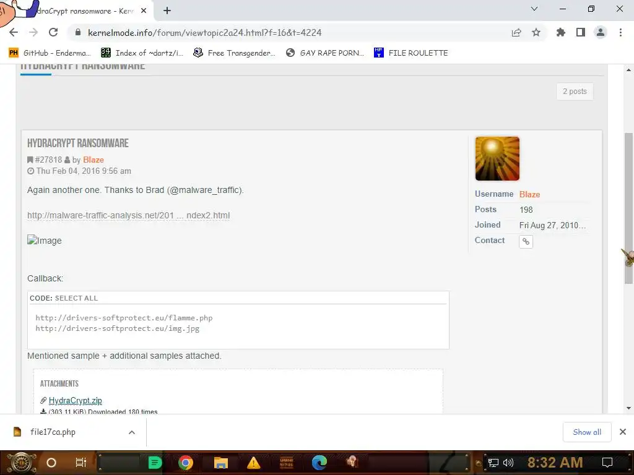Download the HydraCrypt.zip attachment
This screenshot has width=634, height=475.
(75, 400)
